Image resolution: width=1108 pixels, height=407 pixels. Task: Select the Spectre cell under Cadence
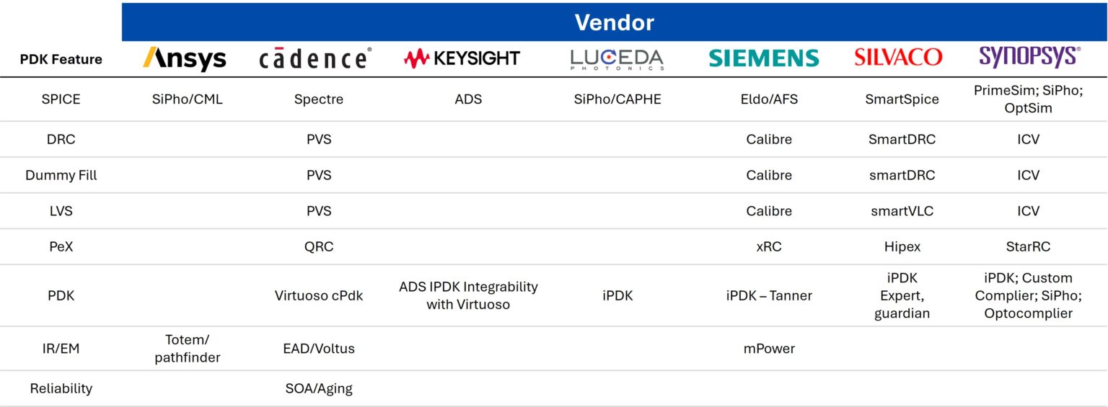[319, 99]
